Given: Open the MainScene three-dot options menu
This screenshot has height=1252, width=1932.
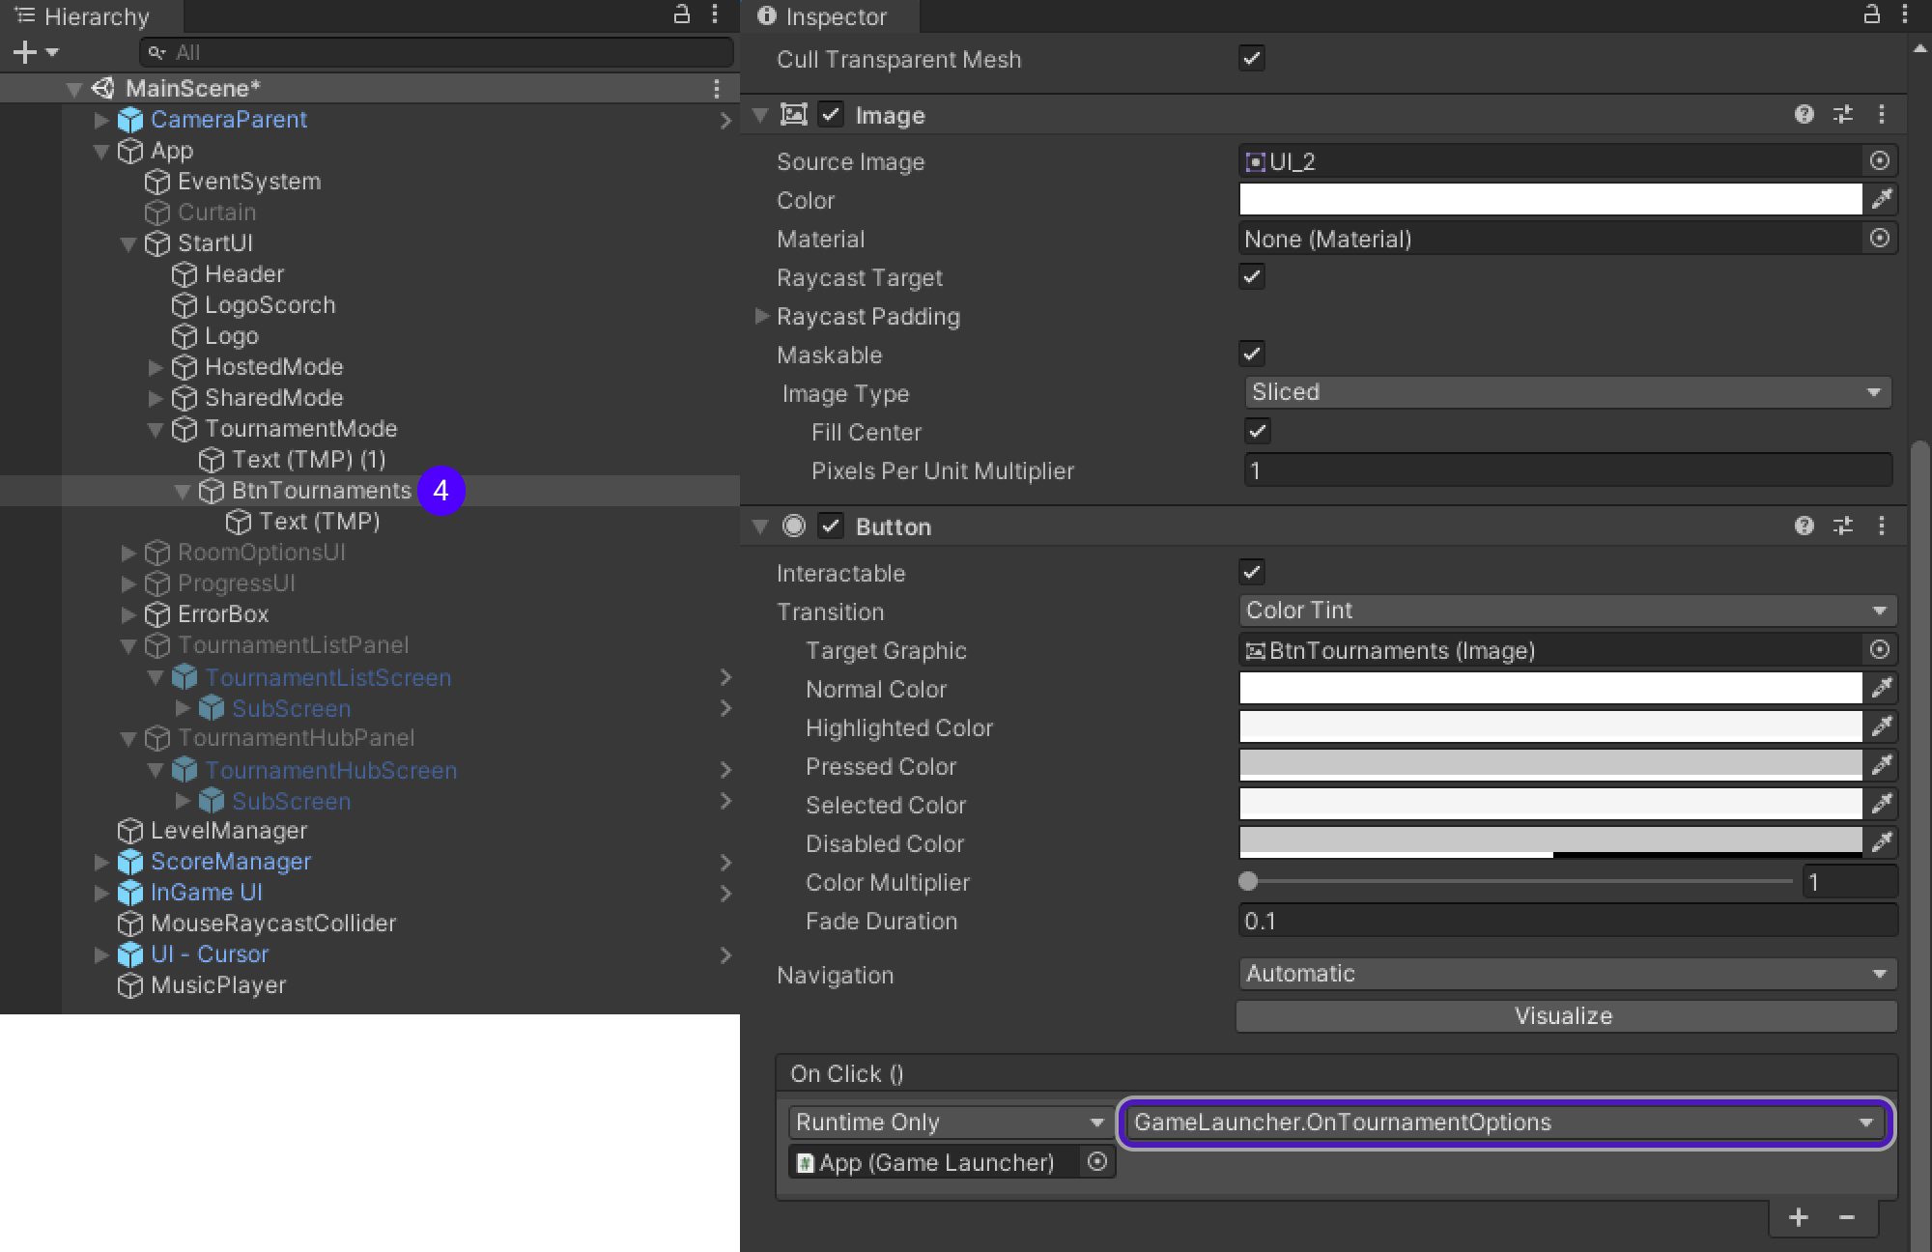Looking at the screenshot, I should tap(716, 89).
